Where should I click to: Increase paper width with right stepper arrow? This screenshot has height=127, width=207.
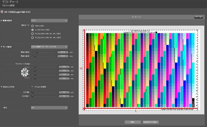click(68, 52)
